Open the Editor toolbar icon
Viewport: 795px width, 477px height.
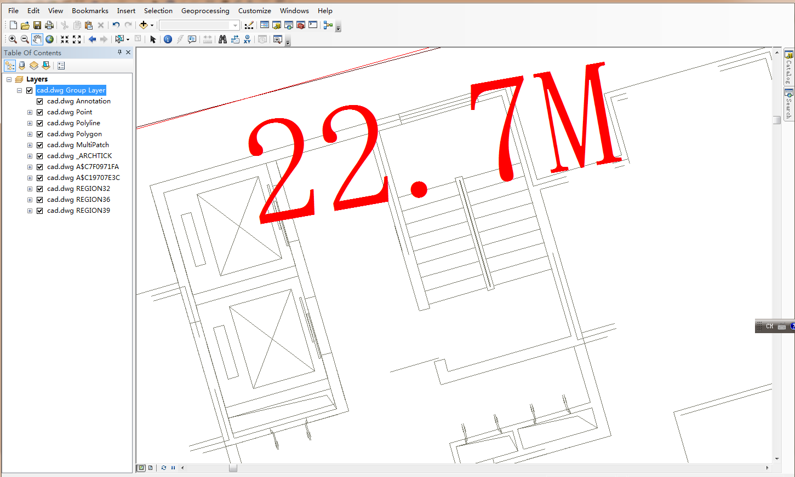click(x=249, y=25)
